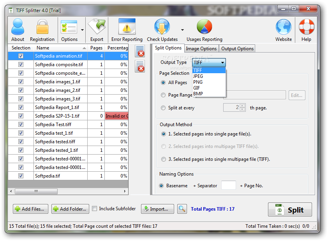This screenshot has width=328, height=241.
Task: Click the Check Updates globe icon
Action: tap(162, 27)
